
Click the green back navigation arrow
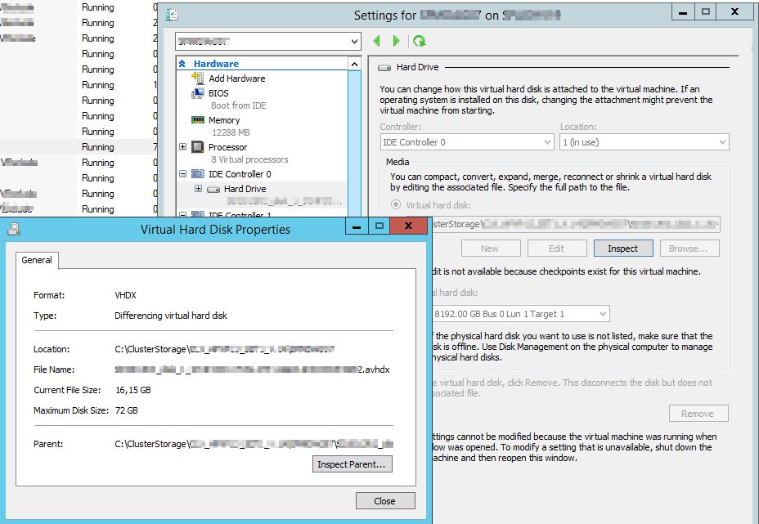click(376, 41)
